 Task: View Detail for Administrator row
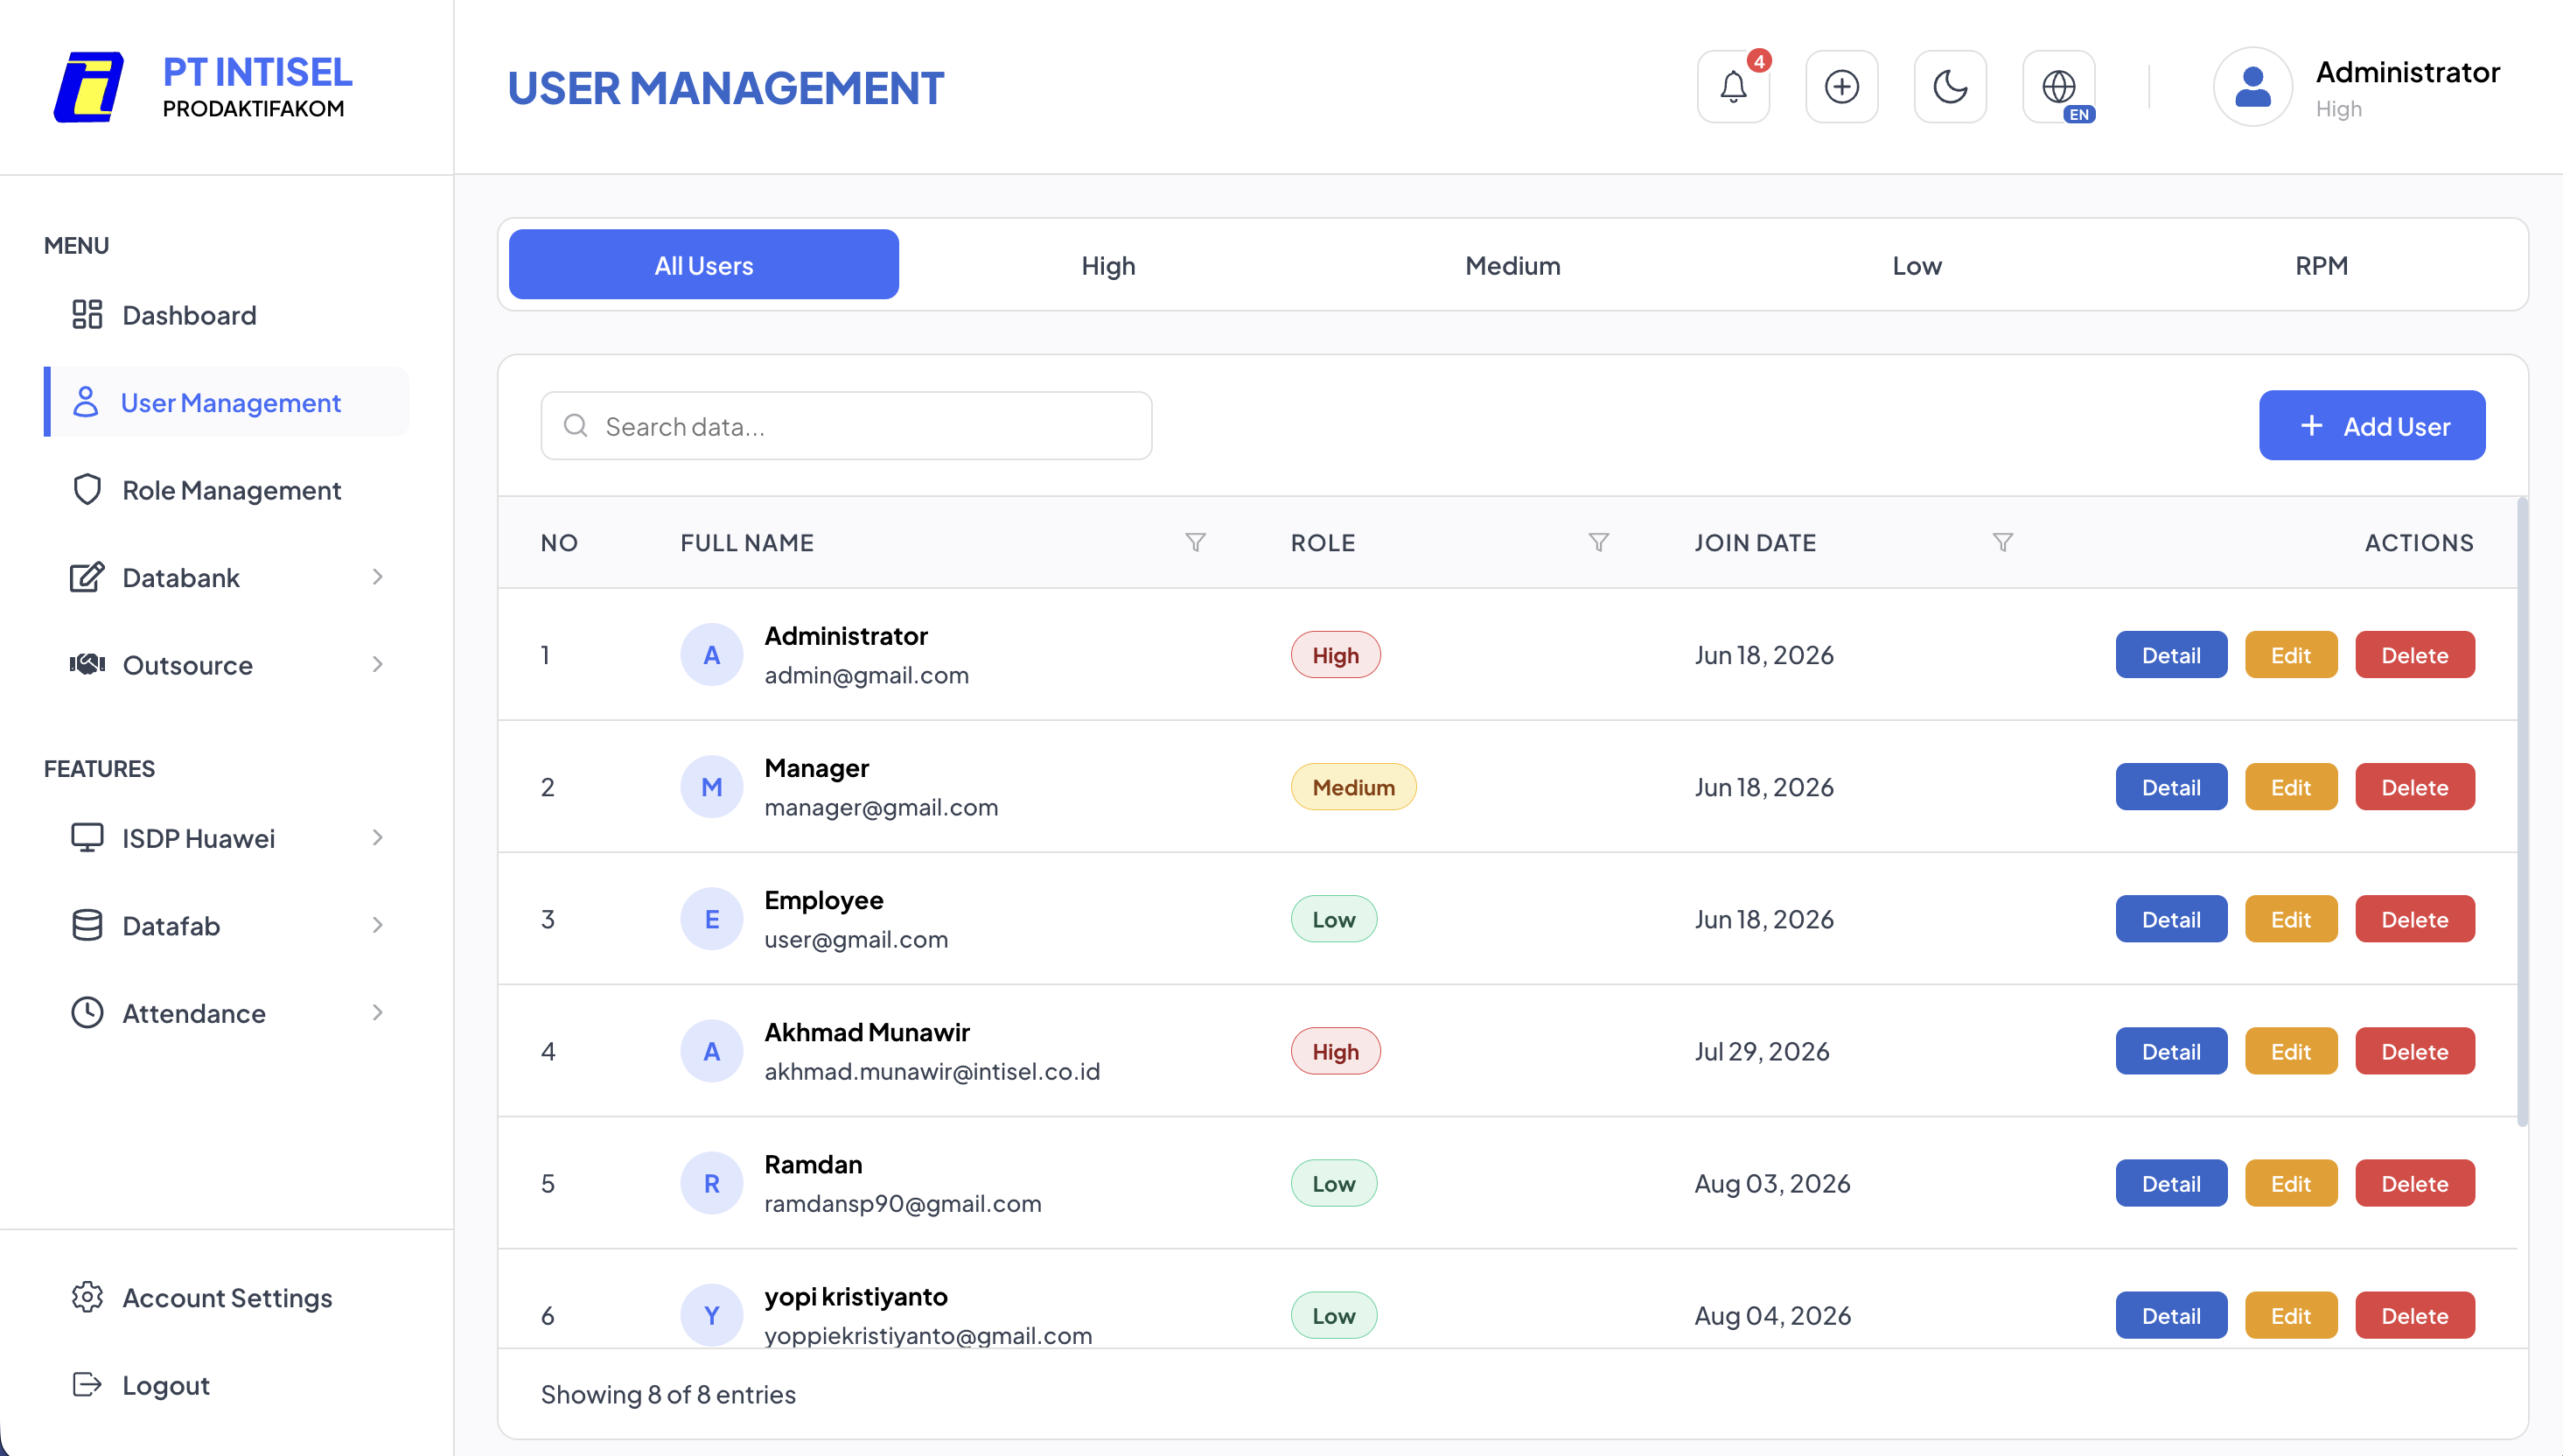point(2171,655)
